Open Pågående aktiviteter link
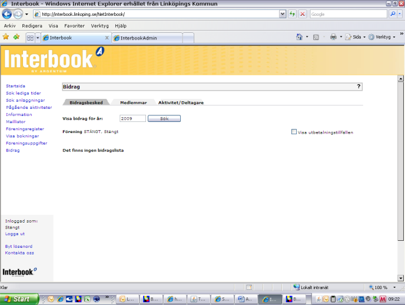This screenshot has width=405, height=305. click(x=29, y=107)
